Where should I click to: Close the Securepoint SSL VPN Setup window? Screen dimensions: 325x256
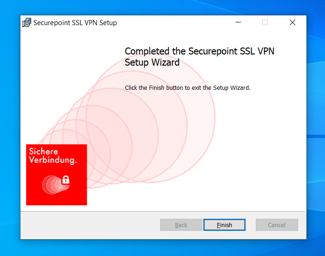[x=292, y=22]
